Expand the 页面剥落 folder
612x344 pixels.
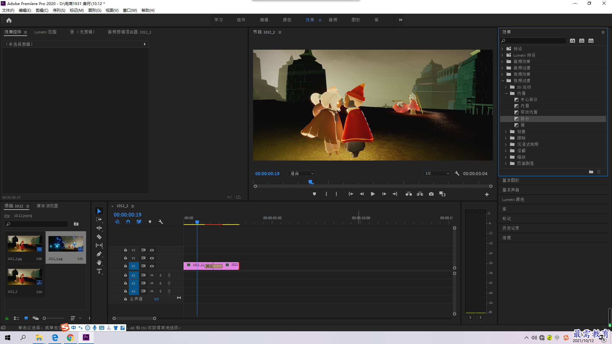(506, 164)
